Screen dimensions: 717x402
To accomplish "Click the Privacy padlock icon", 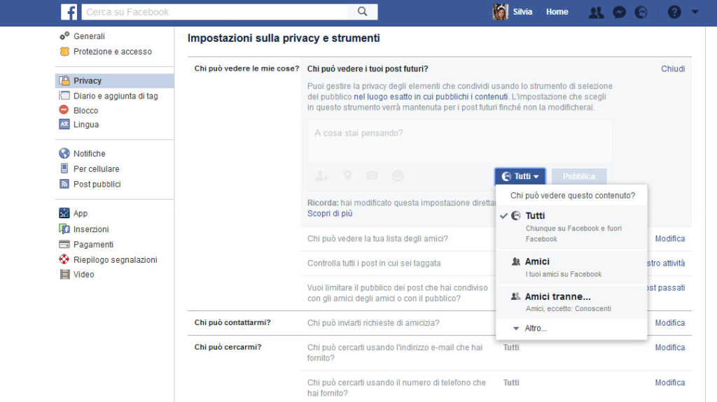I will (64, 80).
